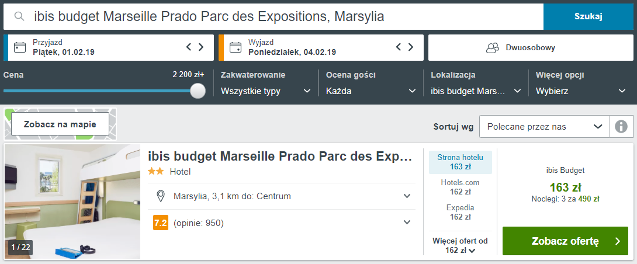Click the sorting info icon
637x264 pixels.
click(x=621, y=126)
